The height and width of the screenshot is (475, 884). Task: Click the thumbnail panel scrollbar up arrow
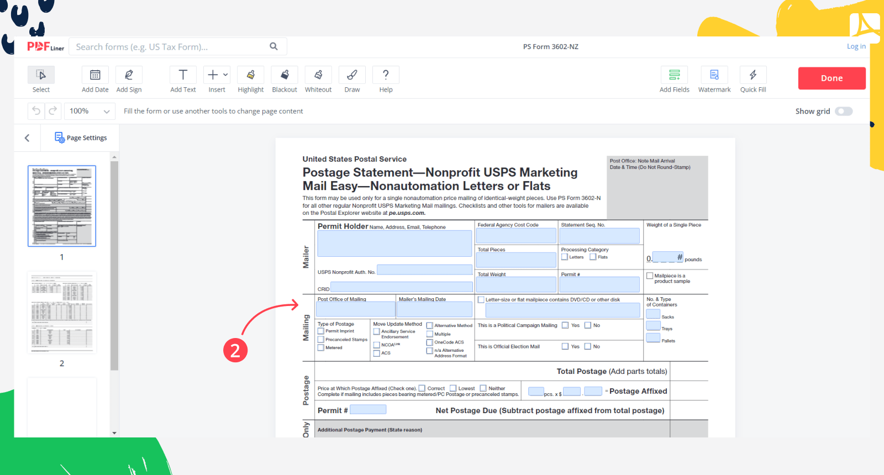click(114, 157)
